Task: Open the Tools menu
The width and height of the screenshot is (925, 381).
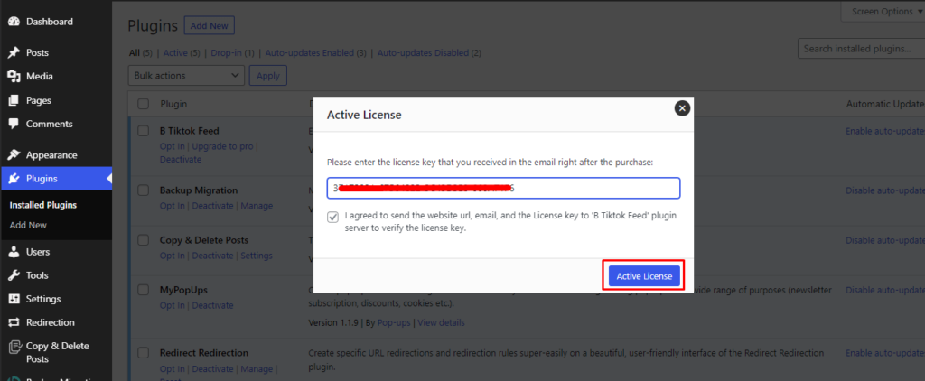Action: tap(37, 275)
